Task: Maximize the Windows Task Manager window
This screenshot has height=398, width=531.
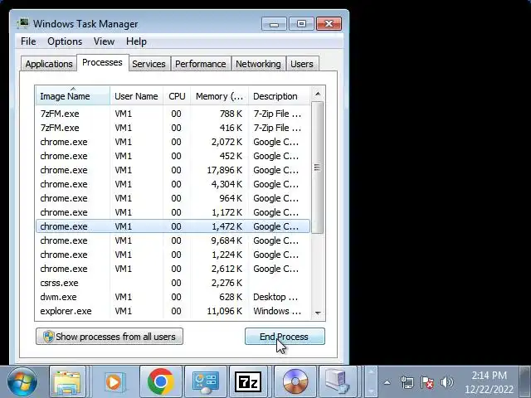Action: pyautogui.click(x=301, y=24)
